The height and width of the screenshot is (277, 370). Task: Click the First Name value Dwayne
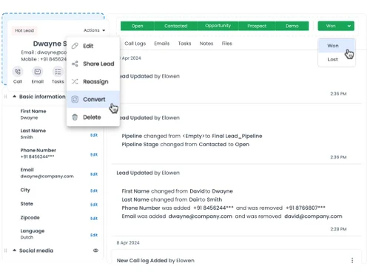pyautogui.click(x=29, y=117)
